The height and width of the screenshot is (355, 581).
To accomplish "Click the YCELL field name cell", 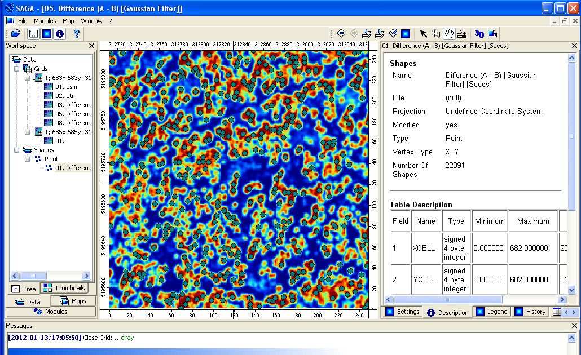I will point(426,279).
